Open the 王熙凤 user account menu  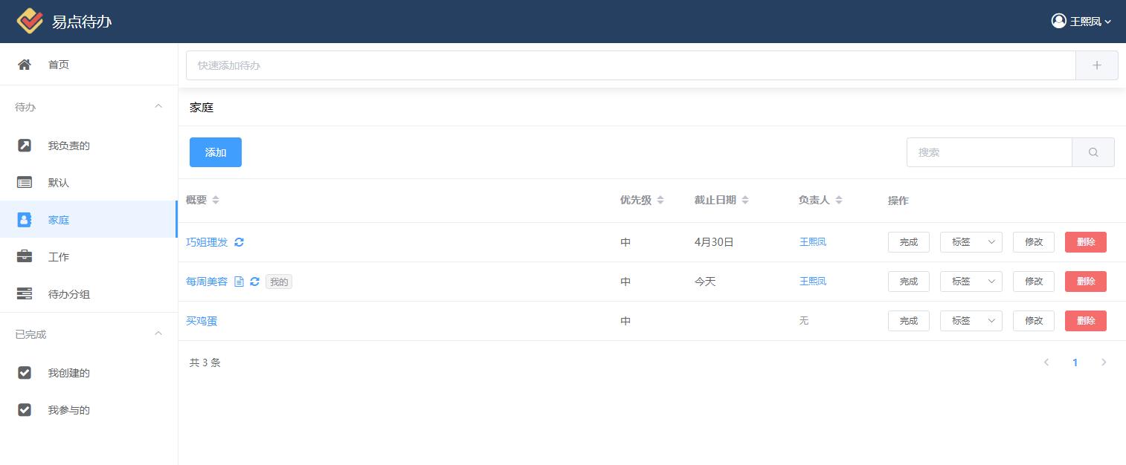click(x=1081, y=22)
